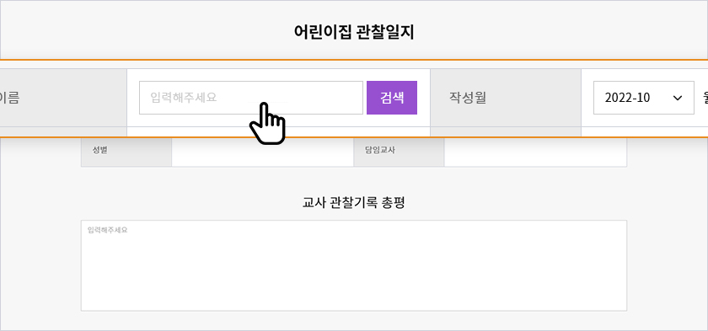Click the white cell below the 검색 button

tap(279, 131)
